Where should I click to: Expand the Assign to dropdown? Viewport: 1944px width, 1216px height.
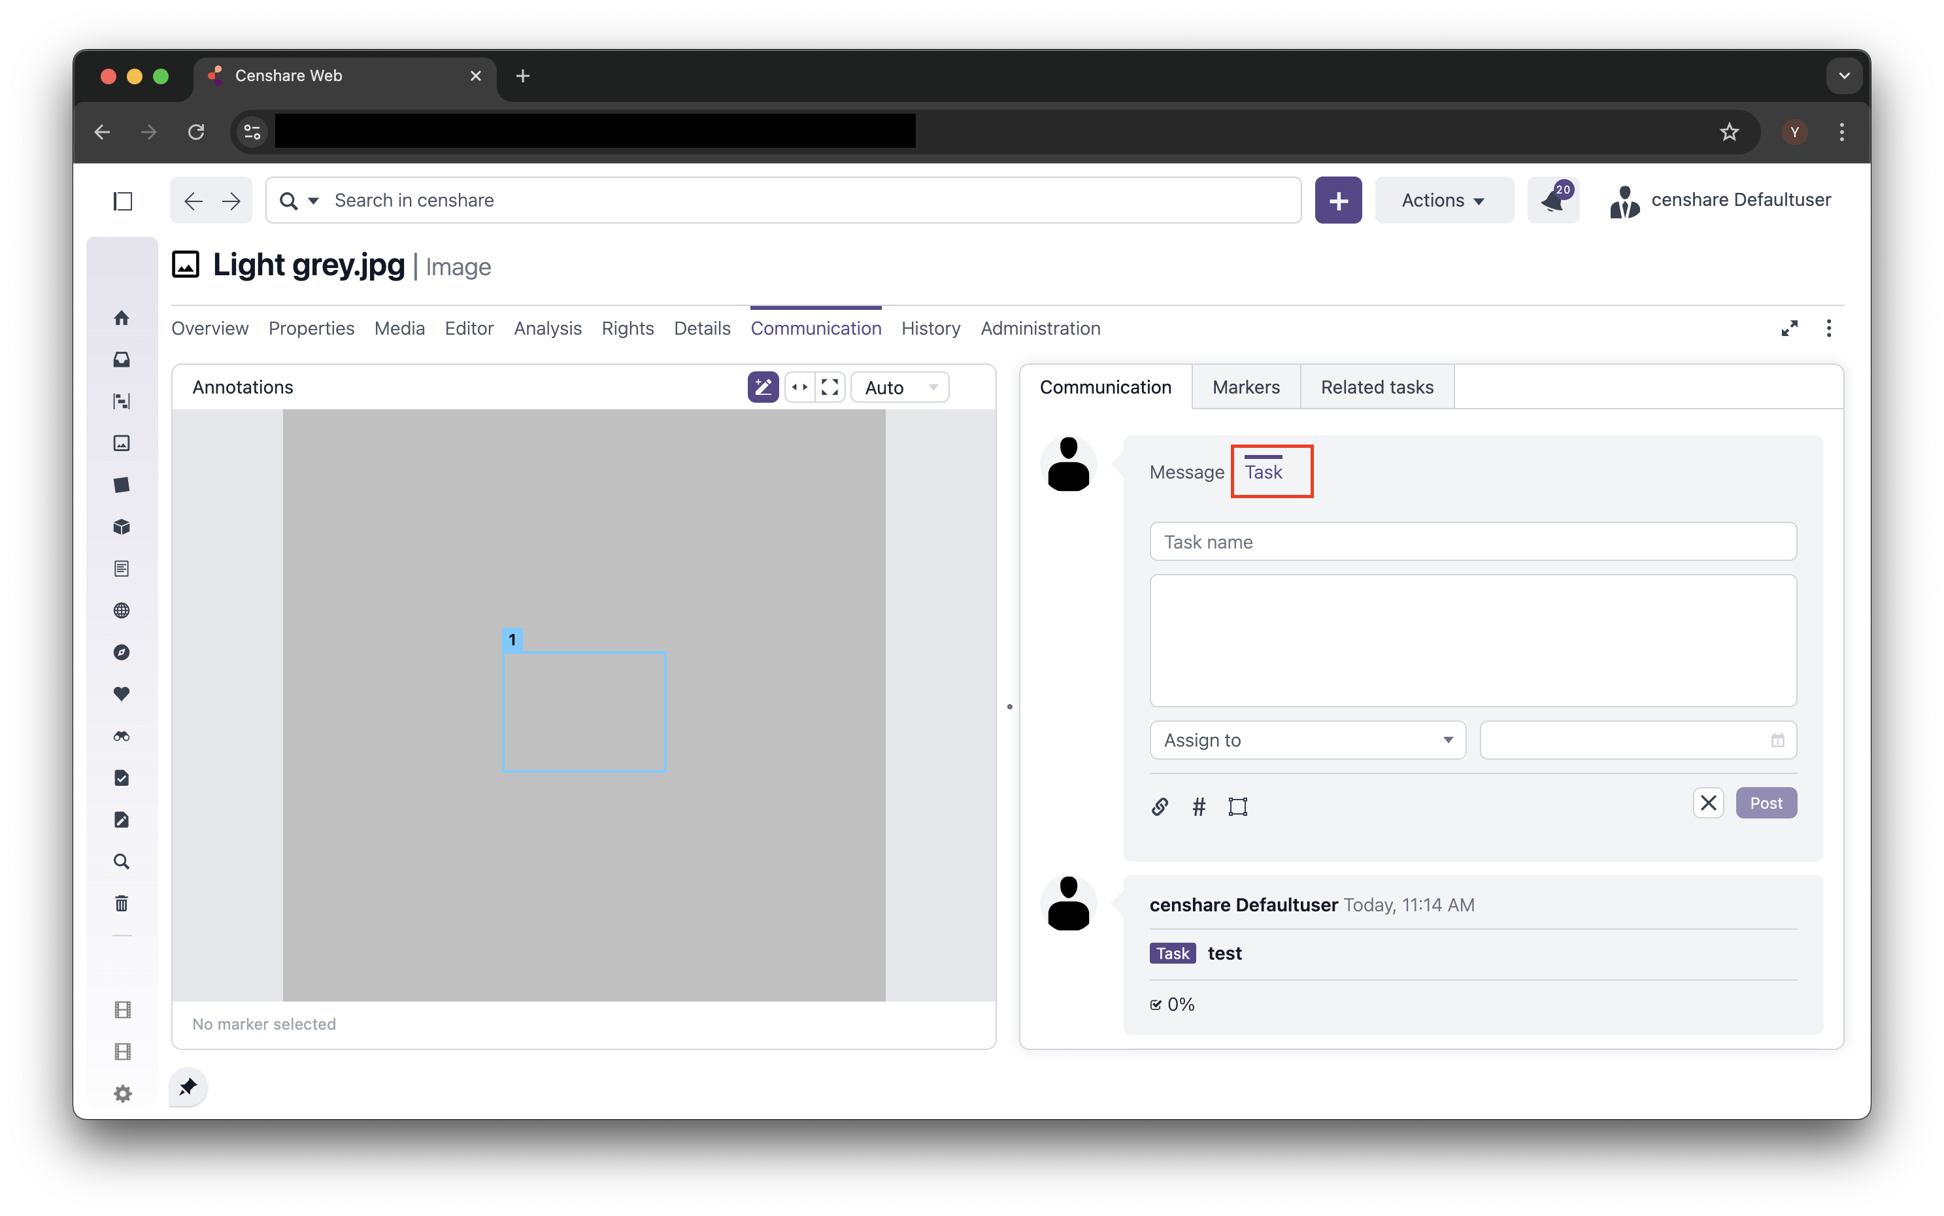tap(1307, 739)
